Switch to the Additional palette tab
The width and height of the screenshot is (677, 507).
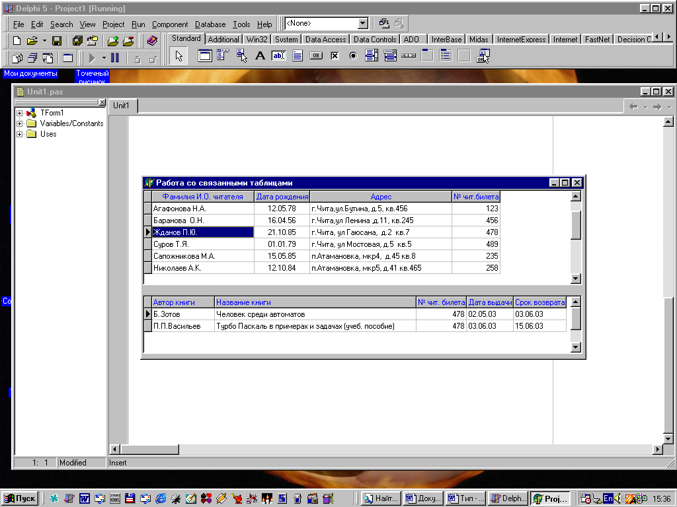[x=223, y=39]
